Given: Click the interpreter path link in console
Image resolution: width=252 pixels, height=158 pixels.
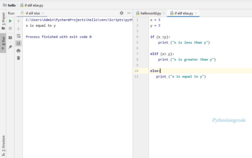Looking at the screenshot, I should click(79, 20).
